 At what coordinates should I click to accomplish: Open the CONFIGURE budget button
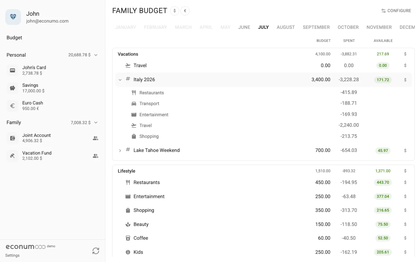tap(396, 11)
